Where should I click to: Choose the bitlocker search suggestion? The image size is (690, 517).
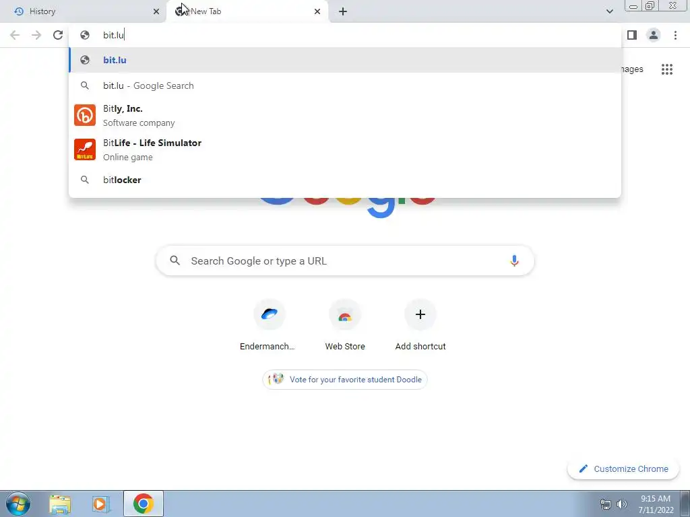pos(345,180)
